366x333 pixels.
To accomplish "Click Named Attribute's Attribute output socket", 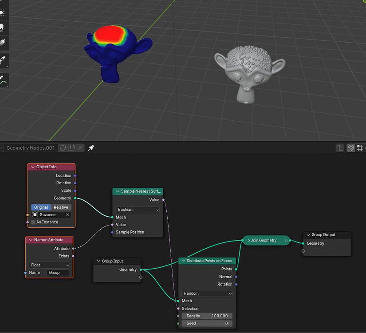I will click(x=73, y=249).
